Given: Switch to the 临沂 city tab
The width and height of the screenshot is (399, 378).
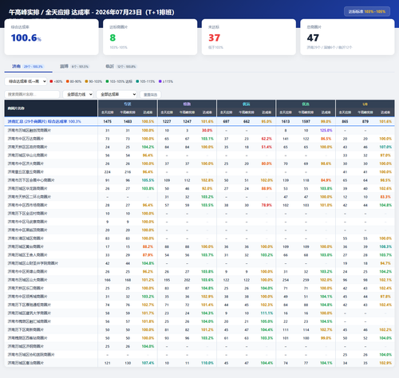Looking at the screenshot, I should [x=120, y=66].
